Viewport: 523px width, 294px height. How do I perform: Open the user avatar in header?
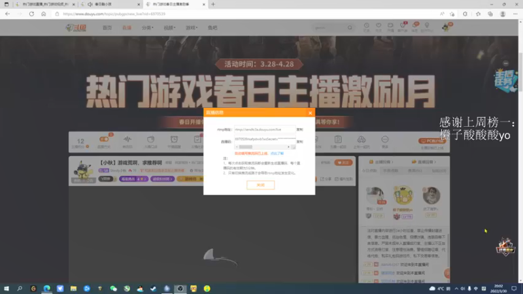pos(446,27)
